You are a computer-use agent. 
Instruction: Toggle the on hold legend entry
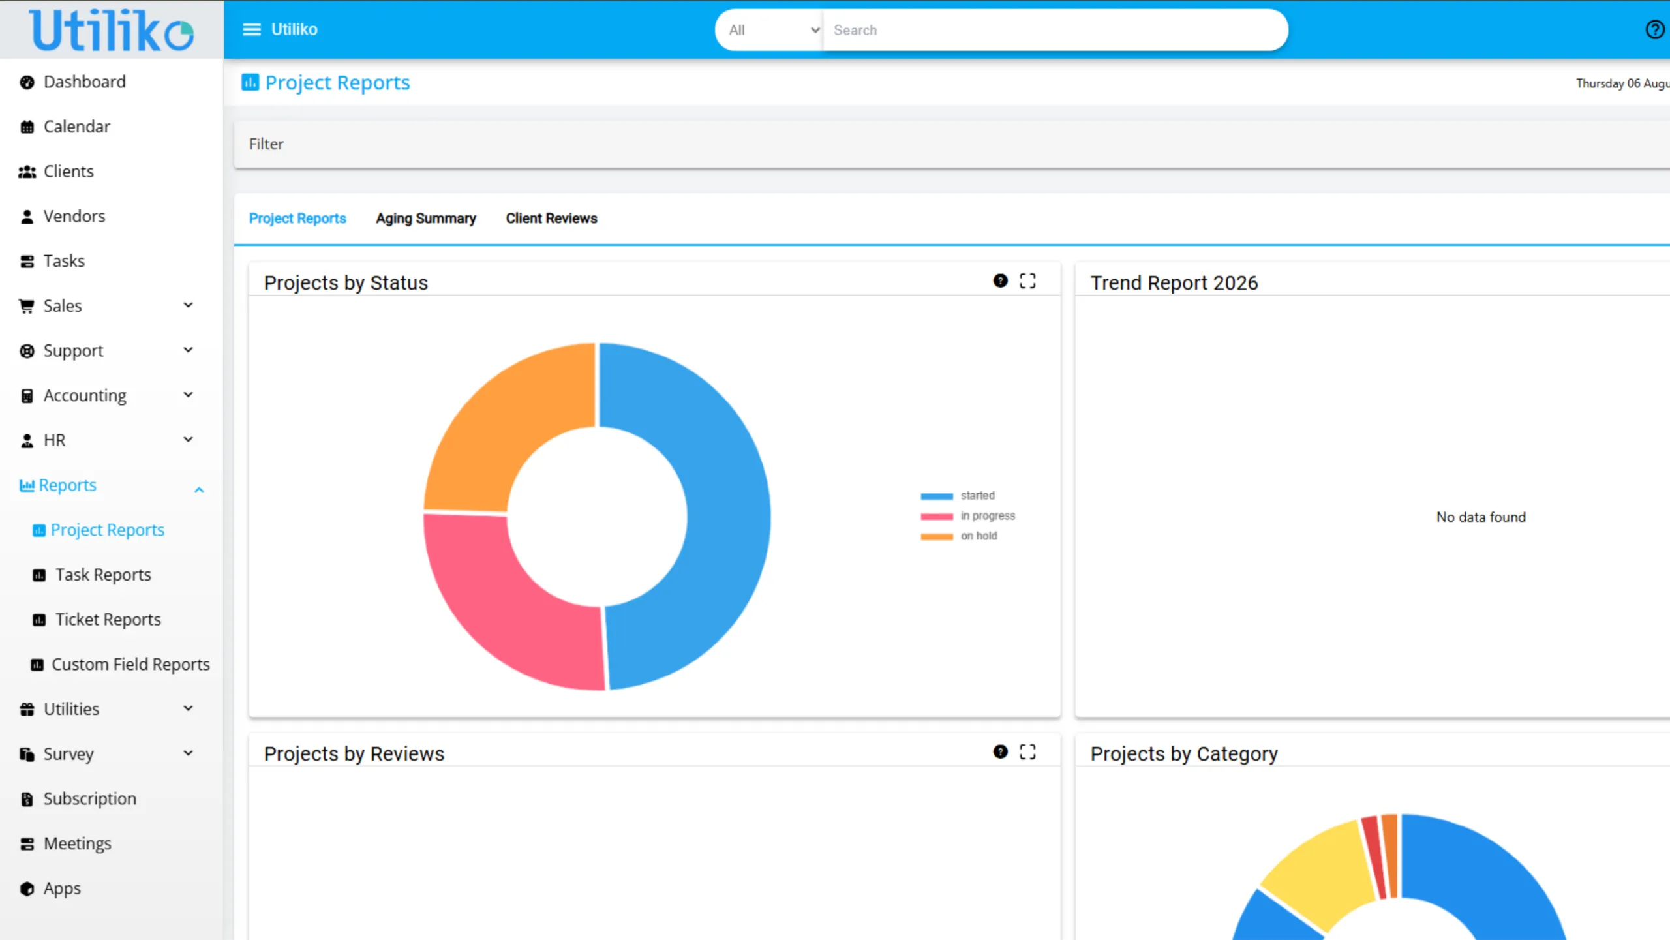(958, 536)
